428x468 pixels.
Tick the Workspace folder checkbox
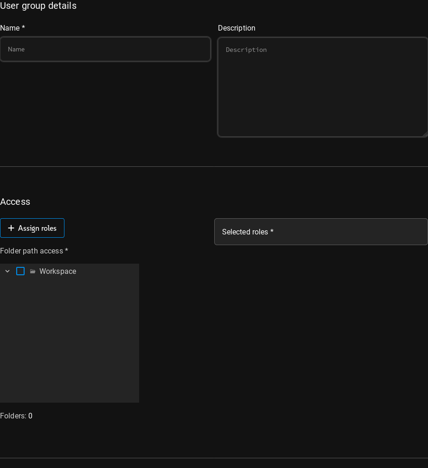point(20,271)
